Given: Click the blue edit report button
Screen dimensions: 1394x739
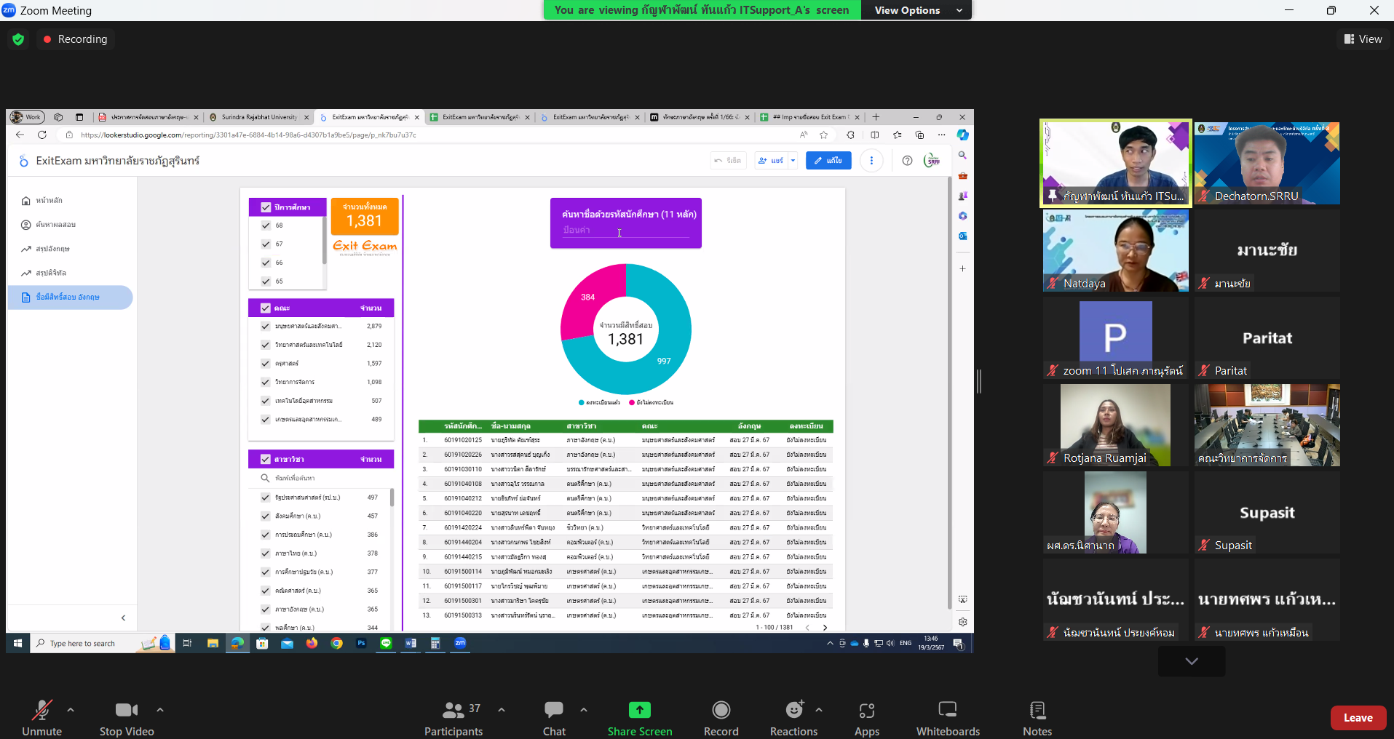Looking at the screenshot, I should coord(828,161).
